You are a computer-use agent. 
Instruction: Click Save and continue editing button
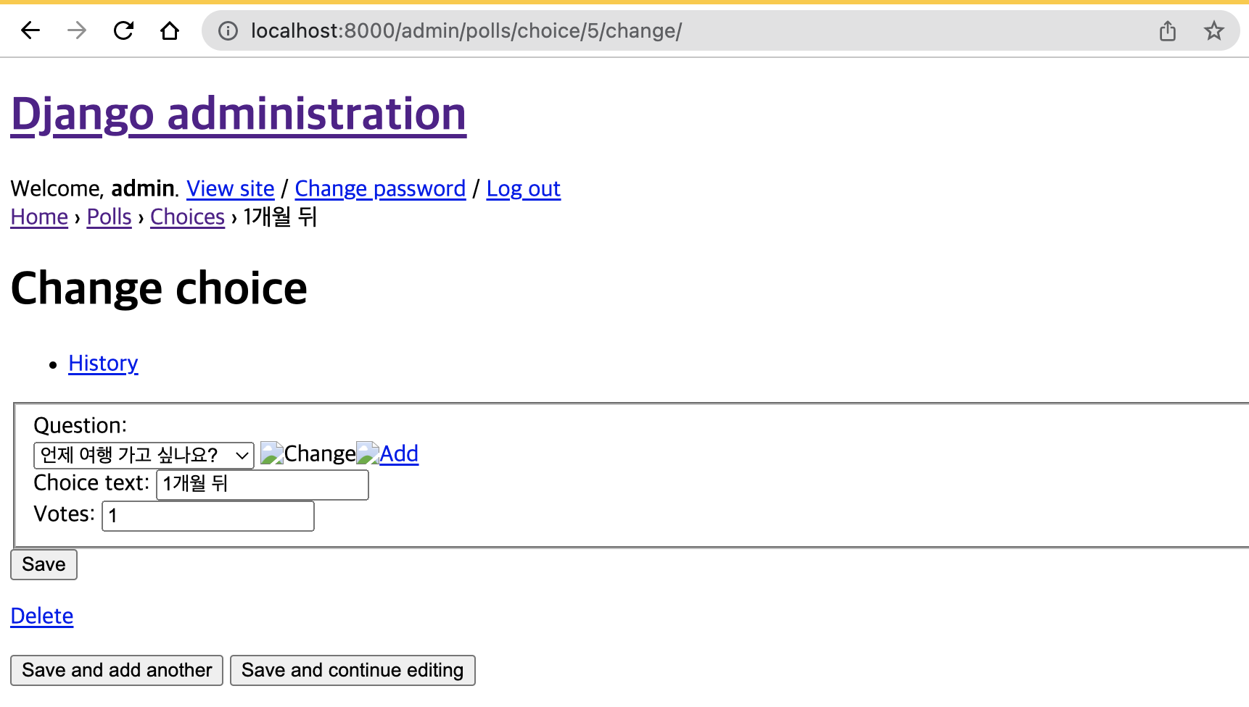(353, 670)
